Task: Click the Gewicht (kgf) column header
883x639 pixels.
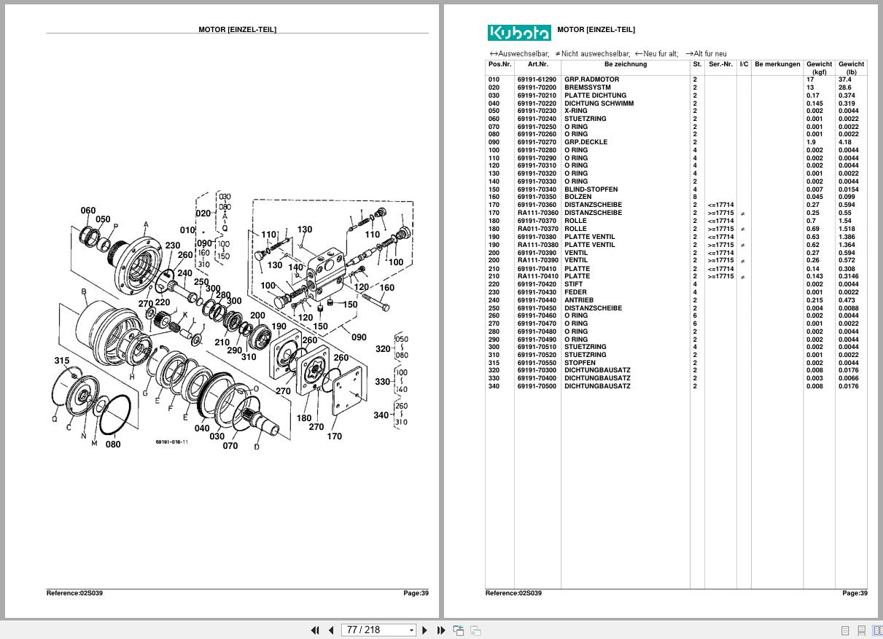Action: point(820,68)
